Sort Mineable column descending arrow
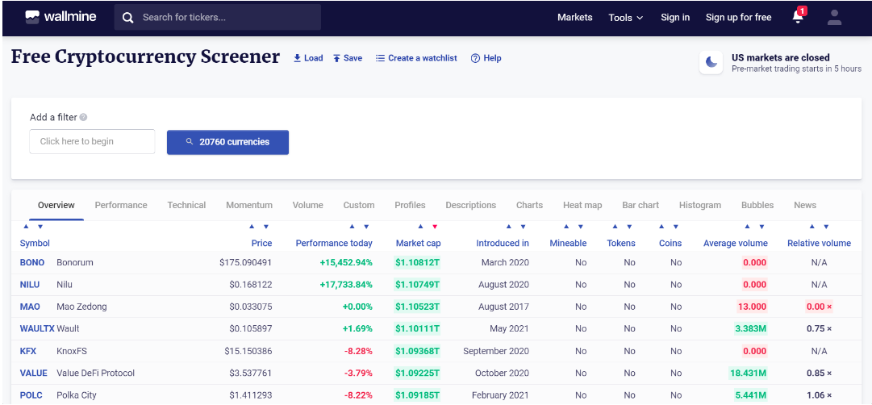Image resolution: width=872 pixels, height=405 pixels. [581, 227]
